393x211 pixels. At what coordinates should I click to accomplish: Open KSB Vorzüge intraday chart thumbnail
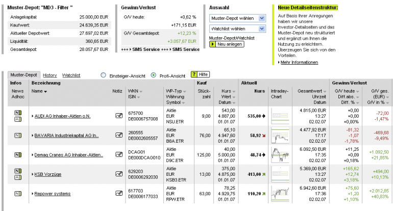[280, 174]
